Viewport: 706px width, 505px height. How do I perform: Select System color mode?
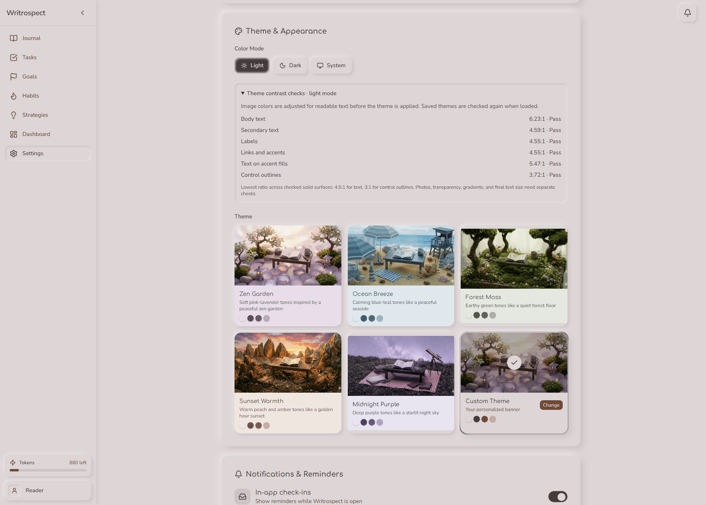[331, 65]
